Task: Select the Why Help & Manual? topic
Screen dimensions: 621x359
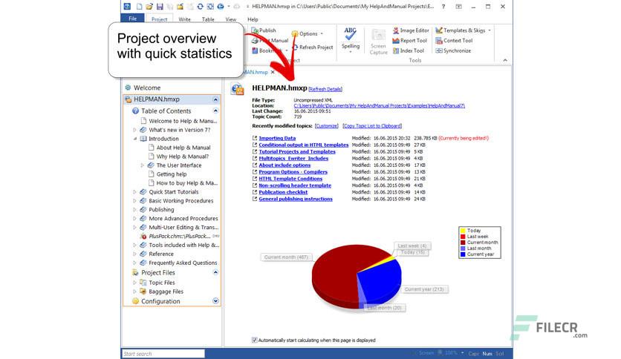Action: (x=183, y=157)
